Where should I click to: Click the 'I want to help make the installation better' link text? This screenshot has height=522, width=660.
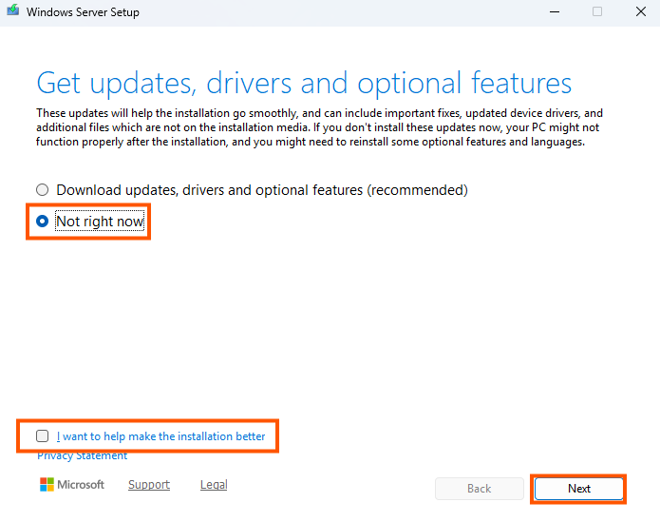[x=160, y=436]
